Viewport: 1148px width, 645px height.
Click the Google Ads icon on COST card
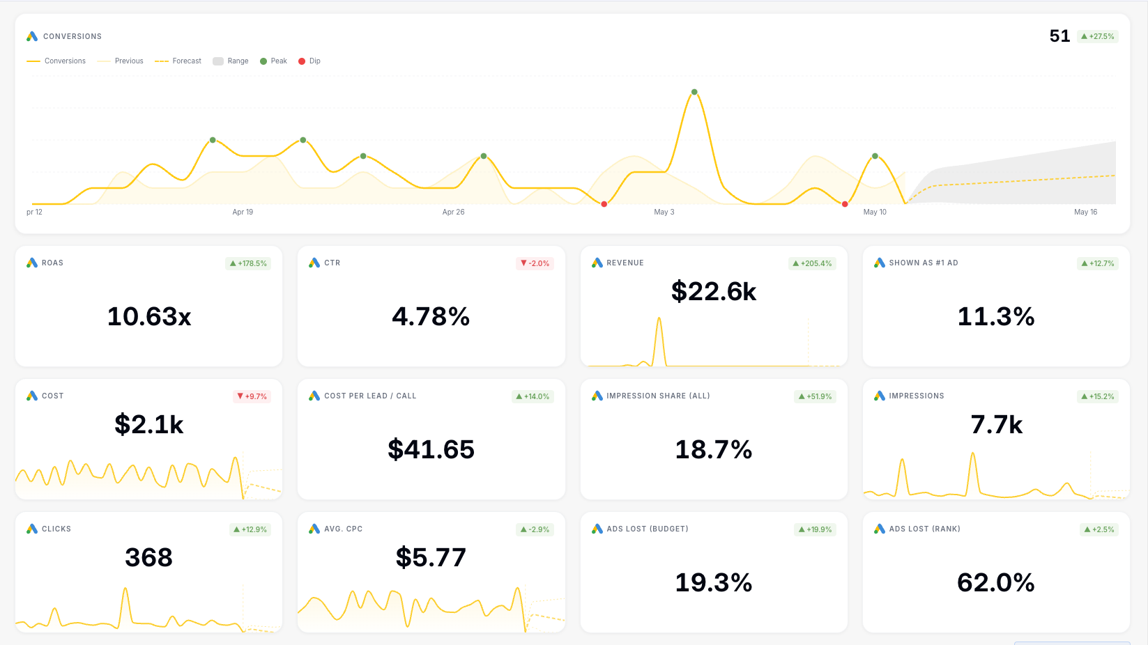32,396
